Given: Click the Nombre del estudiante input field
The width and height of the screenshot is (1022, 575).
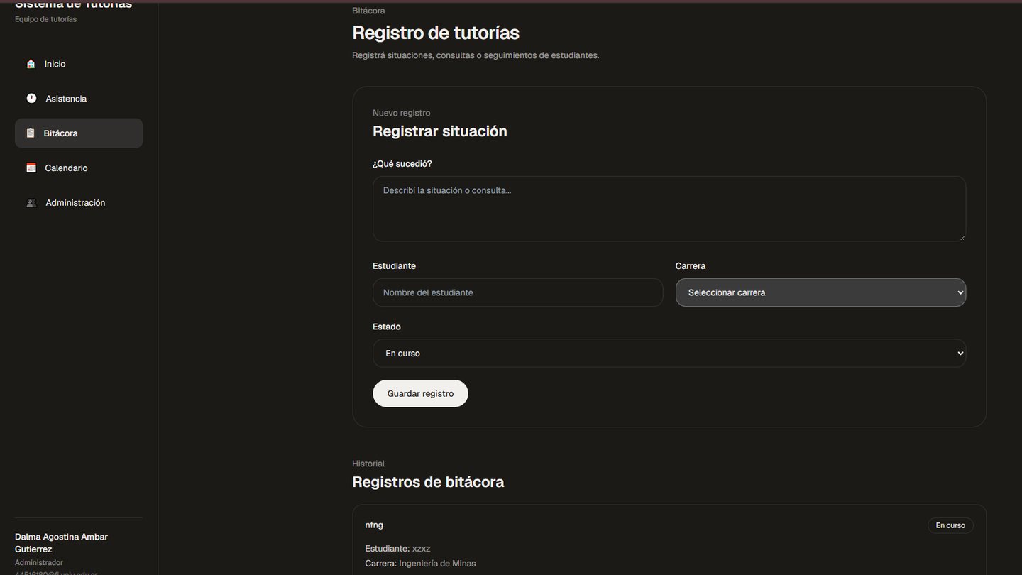Looking at the screenshot, I should [x=517, y=292].
